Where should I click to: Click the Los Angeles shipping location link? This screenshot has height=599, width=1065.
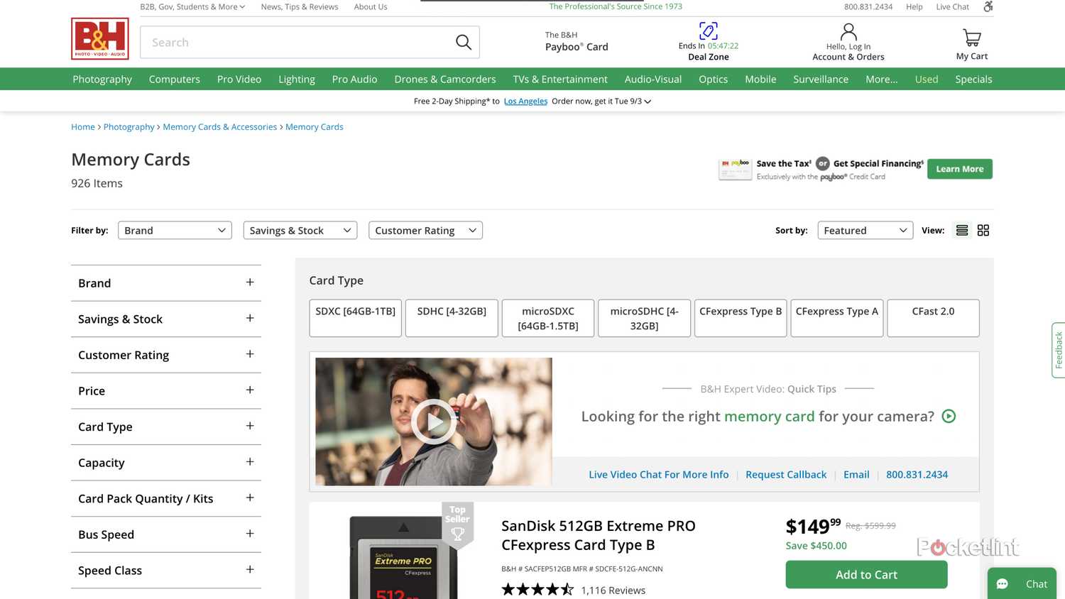(x=525, y=101)
